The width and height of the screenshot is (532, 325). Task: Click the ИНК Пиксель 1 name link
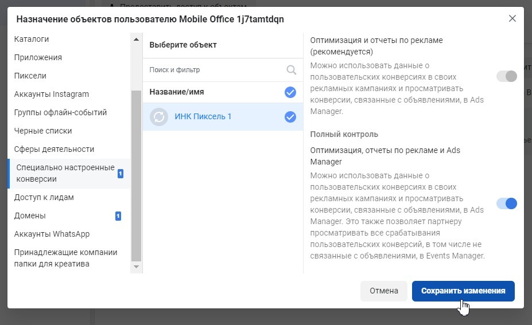pyautogui.click(x=203, y=117)
